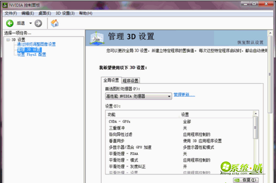Viewport: 276px width, 183px height.
Task: Click the 管理 3D 设置 header icon
Action: pos(97,38)
